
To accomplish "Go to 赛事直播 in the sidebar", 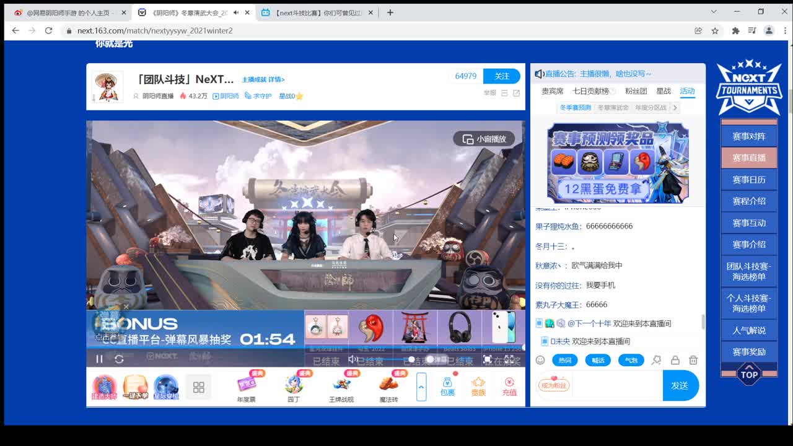I will click(x=749, y=157).
